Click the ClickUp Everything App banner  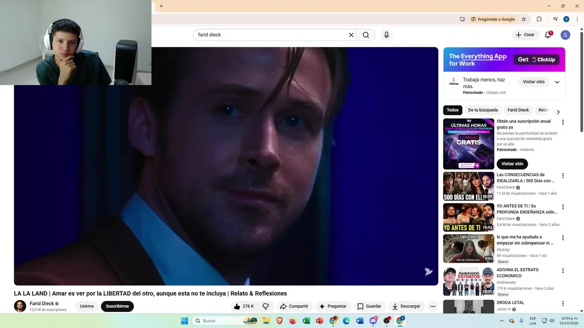tap(504, 60)
